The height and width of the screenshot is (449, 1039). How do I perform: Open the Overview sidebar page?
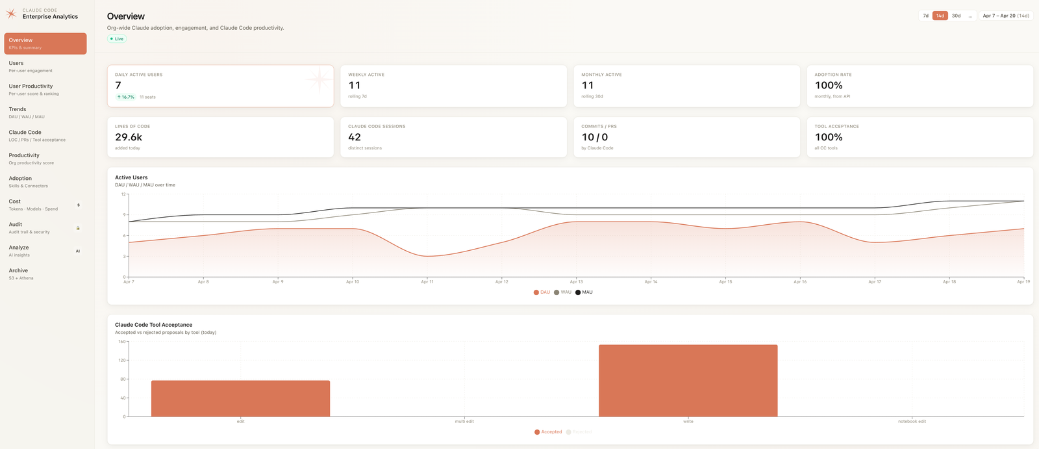point(45,44)
